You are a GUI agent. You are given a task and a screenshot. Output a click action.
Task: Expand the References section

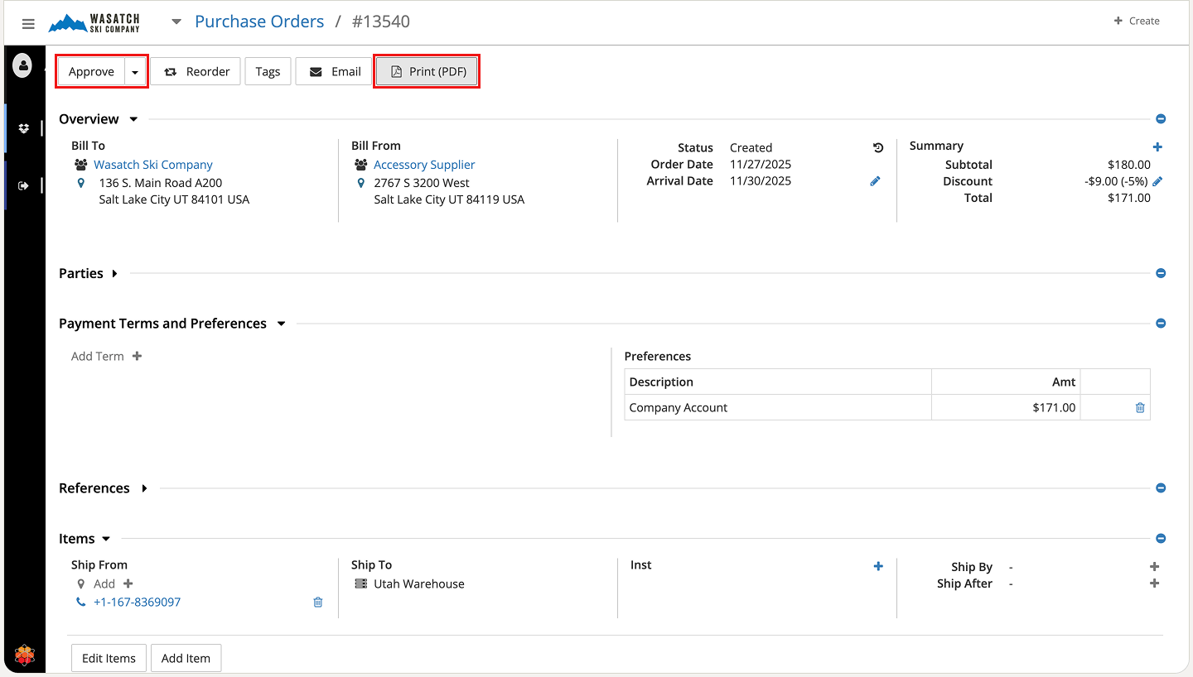pyautogui.click(x=144, y=488)
